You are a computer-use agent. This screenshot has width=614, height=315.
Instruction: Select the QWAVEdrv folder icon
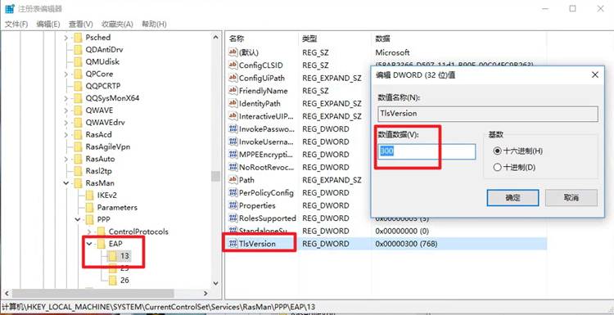78,122
